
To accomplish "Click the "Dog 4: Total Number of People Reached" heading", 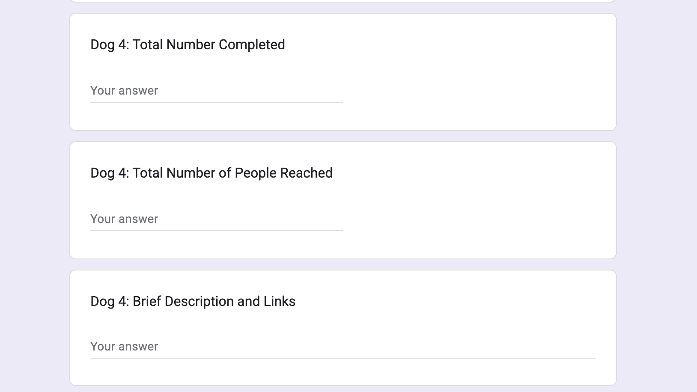I will 211,173.
